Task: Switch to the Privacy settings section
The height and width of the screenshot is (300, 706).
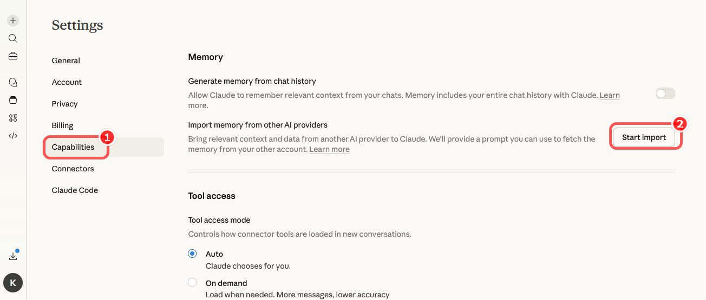Action: pos(65,104)
